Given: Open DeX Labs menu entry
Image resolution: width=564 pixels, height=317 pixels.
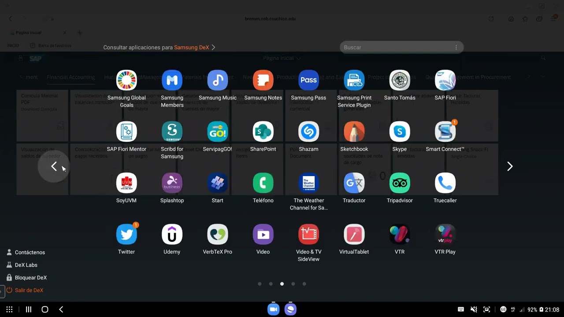Looking at the screenshot, I should pos(22,265).
